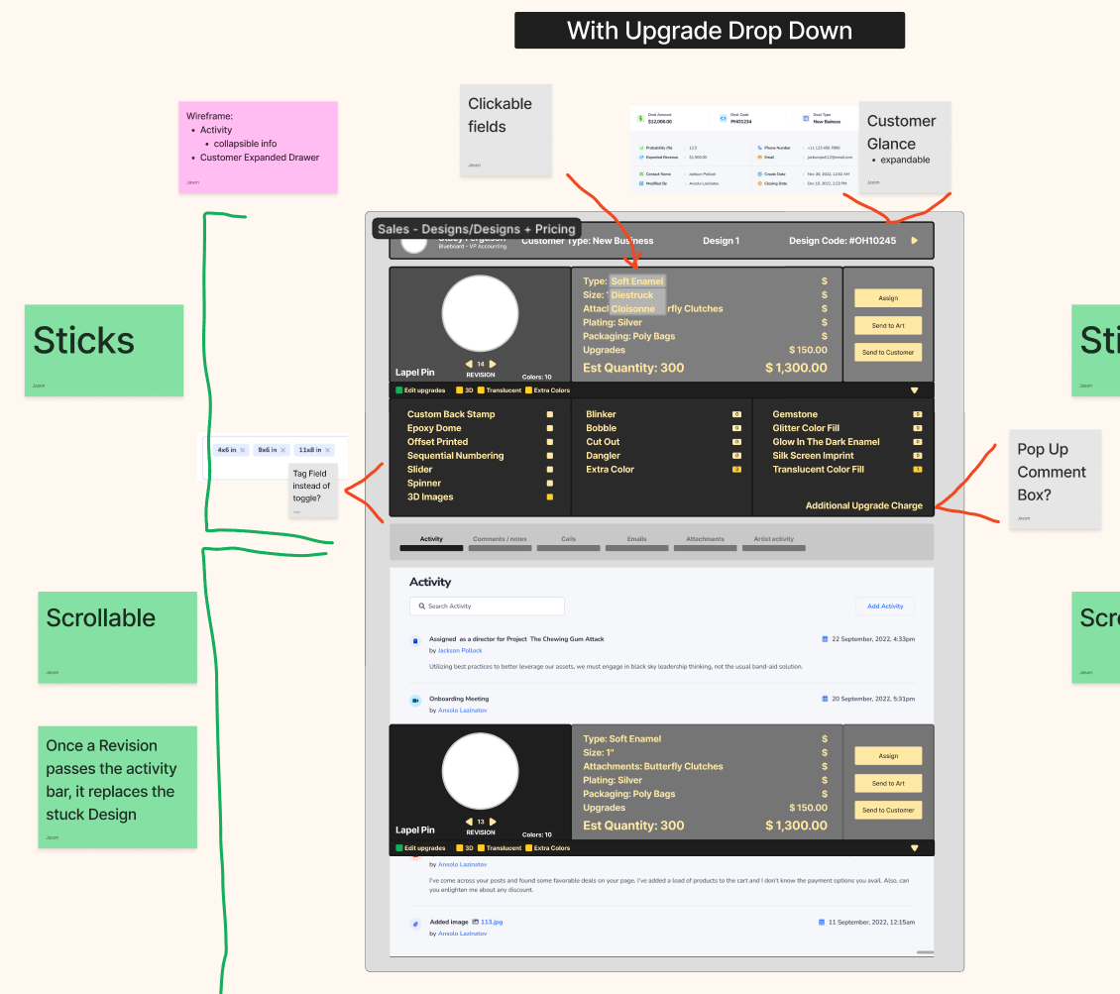Check the Epoxy Dome checkbox
Viewport: 1120px width, 994px height.
(x=550, y=428)
